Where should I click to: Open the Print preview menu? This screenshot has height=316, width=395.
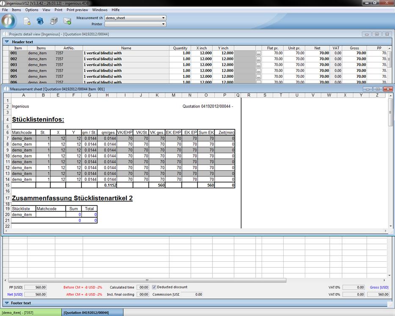click(x=77, y=10)
